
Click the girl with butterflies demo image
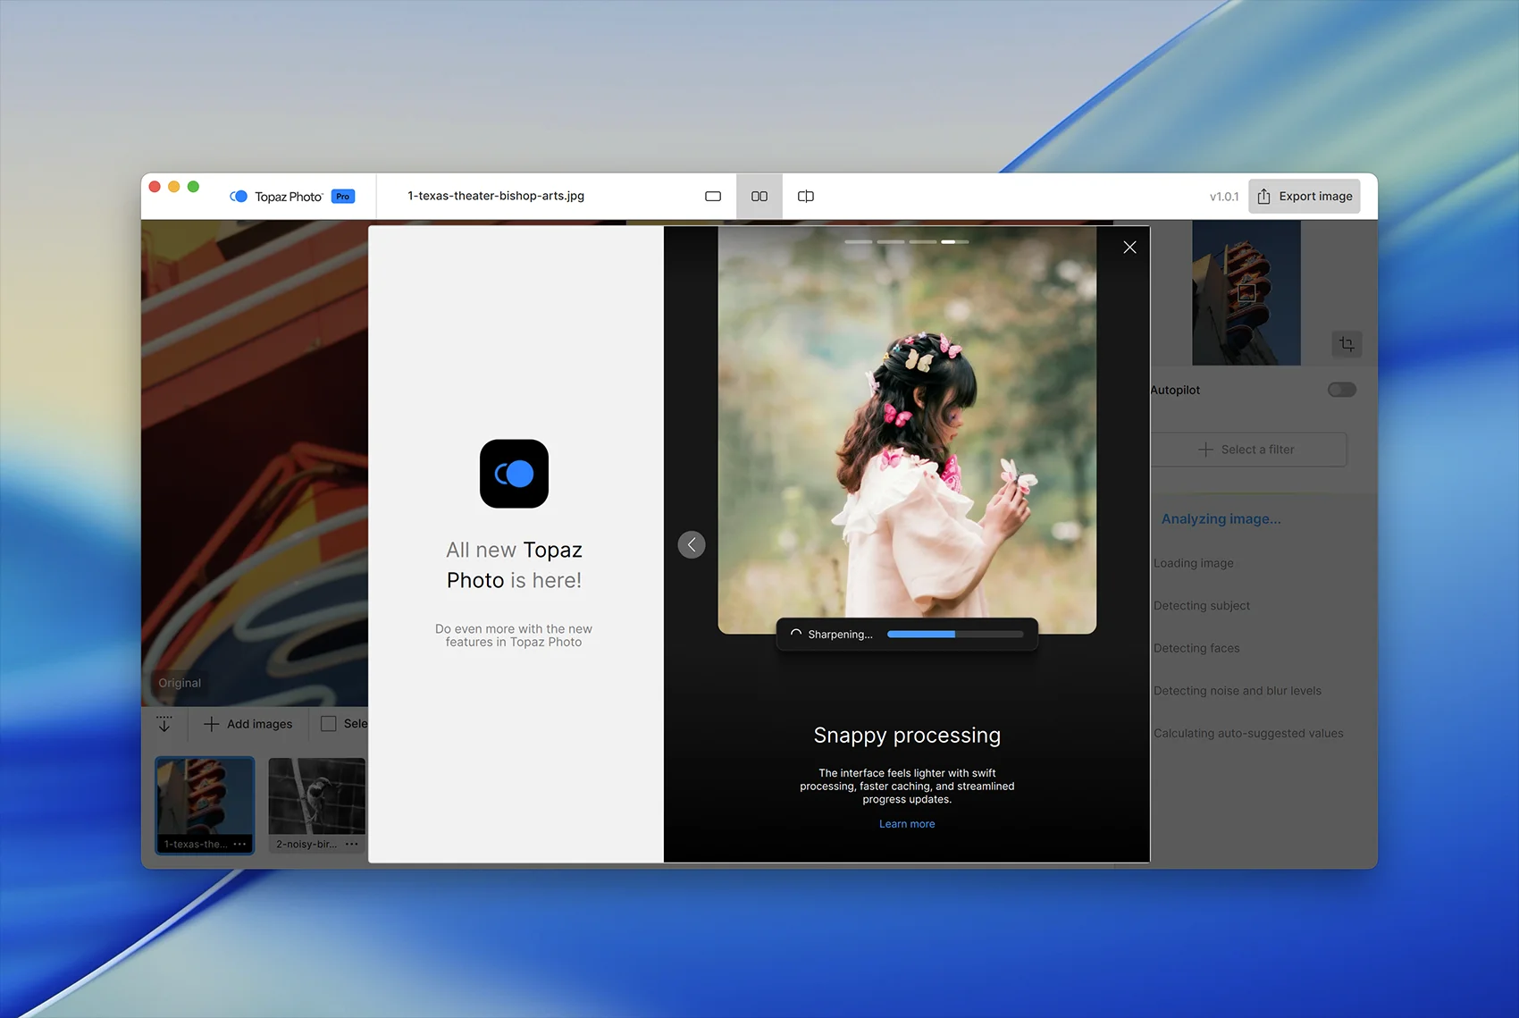tap(907, 430)
